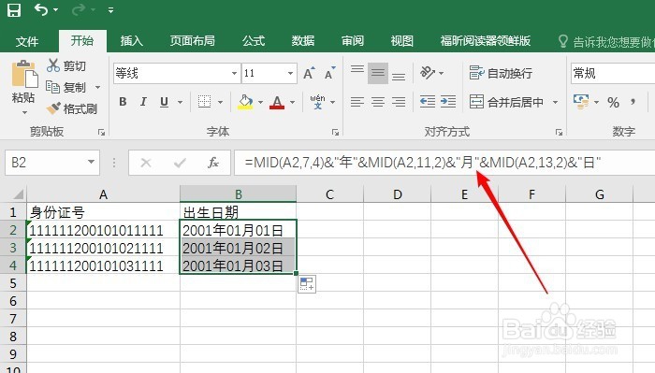The image size is (655, 373).
Task: Click the Name Box showing B2
Action: click(52, 163)
